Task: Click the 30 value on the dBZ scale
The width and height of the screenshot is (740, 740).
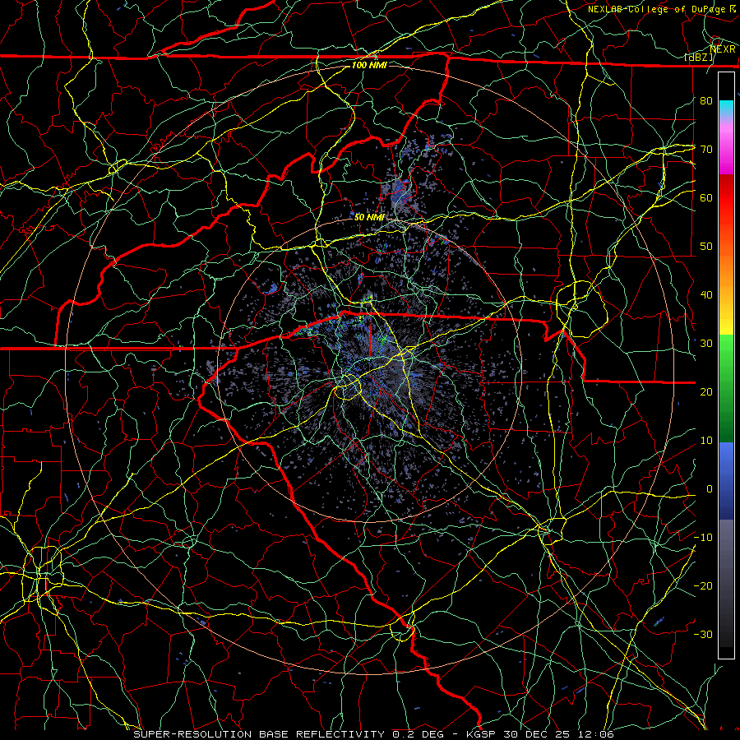Action: [x=706, y=344]
